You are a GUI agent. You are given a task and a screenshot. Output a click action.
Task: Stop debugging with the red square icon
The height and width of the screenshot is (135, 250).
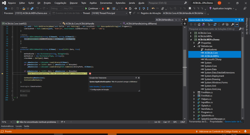[126, 8]
